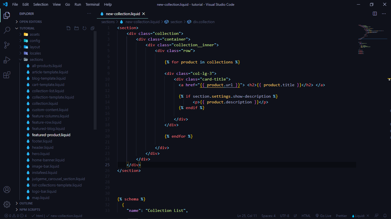Click the New File icon in Explorer

click(x=68, y=28)
